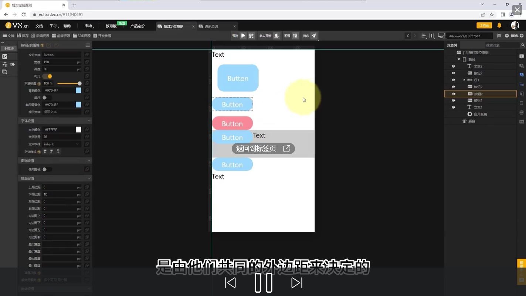This screenshot has width=526, height=296.
Task: Collapse the 图标设置 section
Action: [89, 160]
